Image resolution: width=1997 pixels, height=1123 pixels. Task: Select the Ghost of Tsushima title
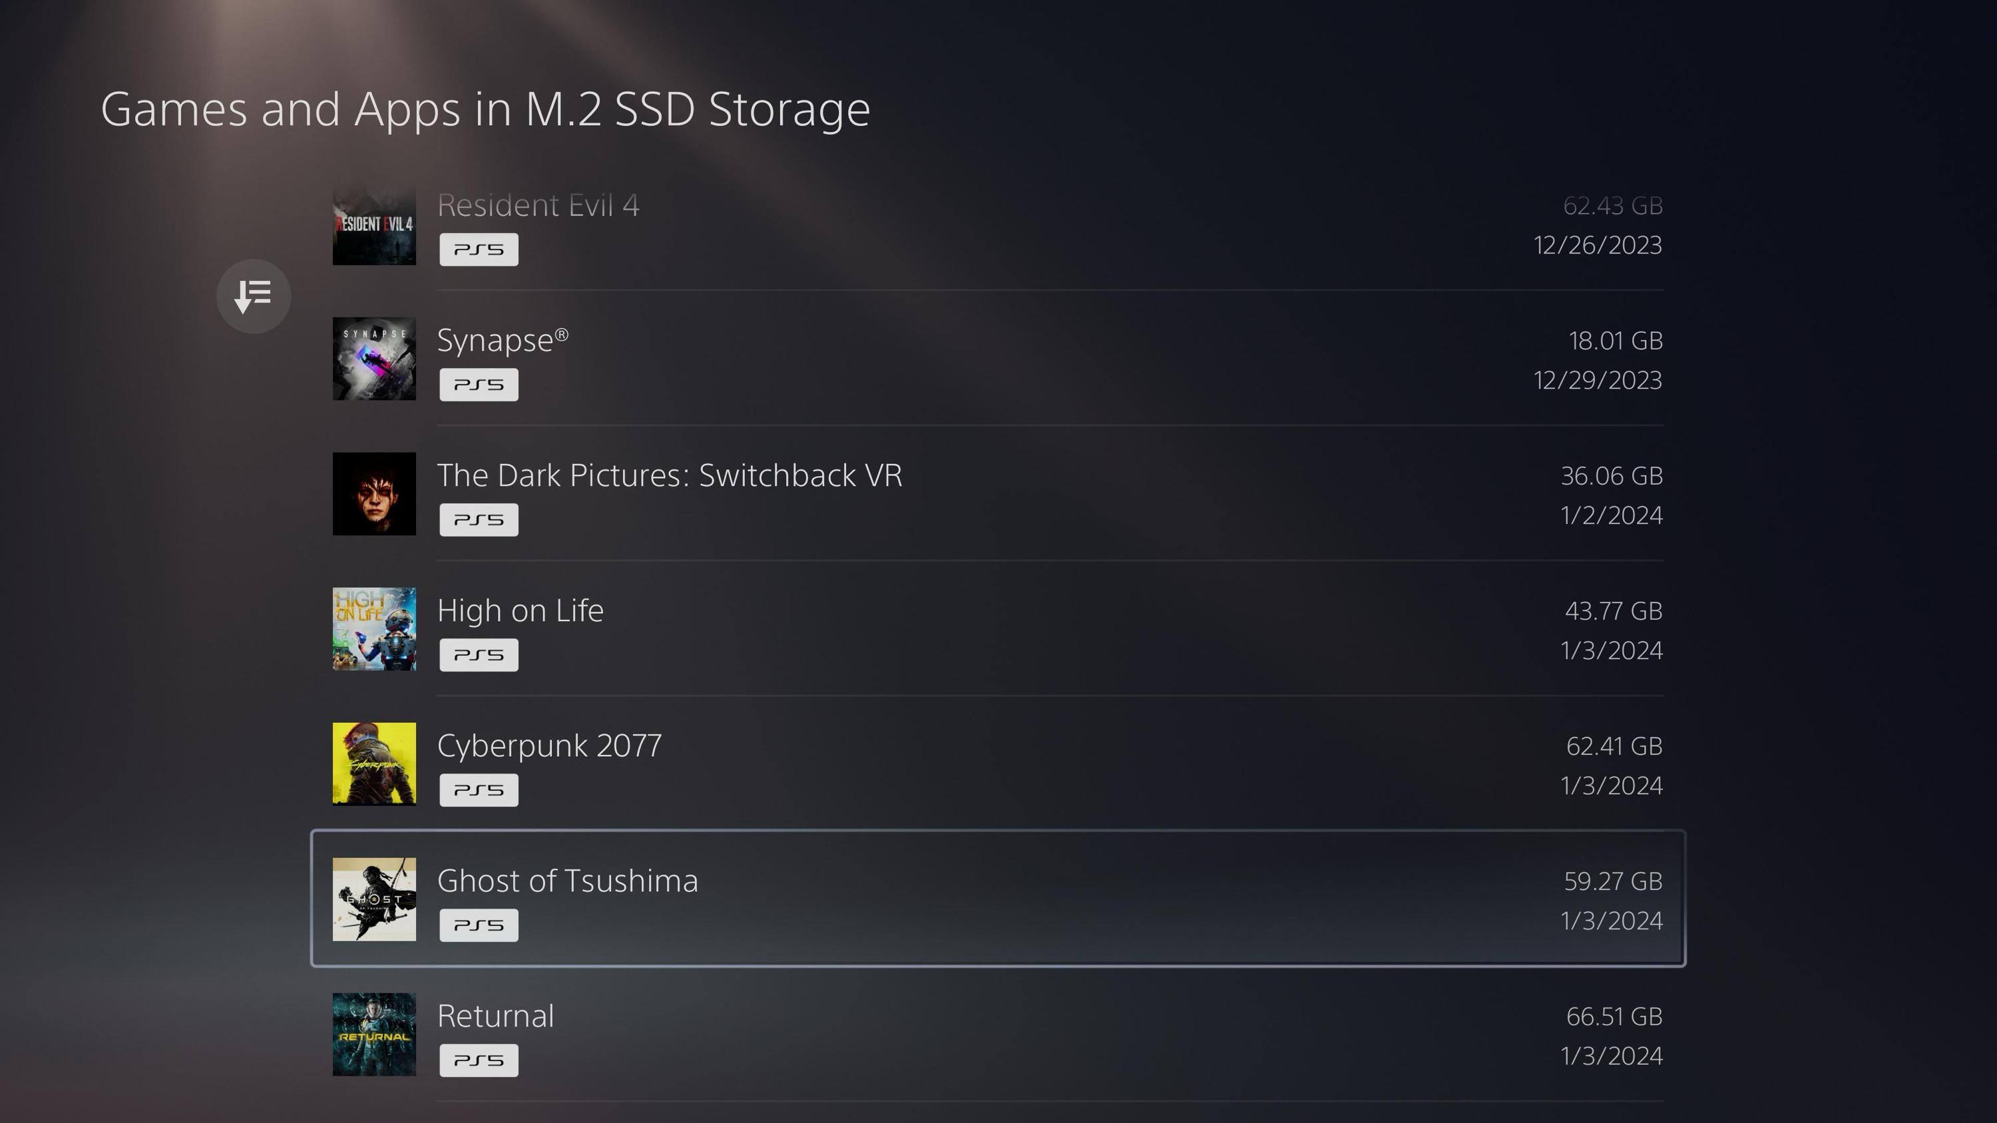[x=567, y=881]
